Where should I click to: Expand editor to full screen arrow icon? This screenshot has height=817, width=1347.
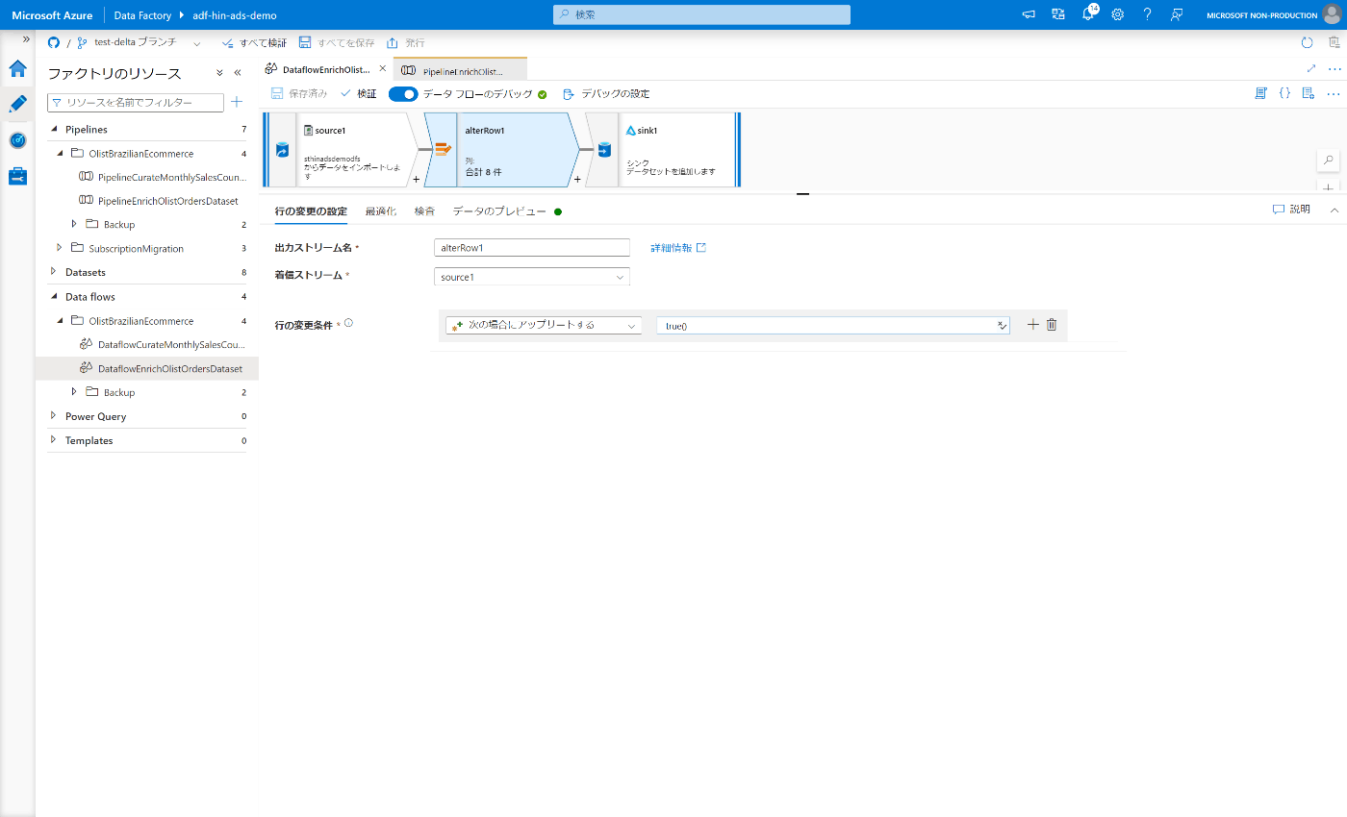[x=1311, y=68]
